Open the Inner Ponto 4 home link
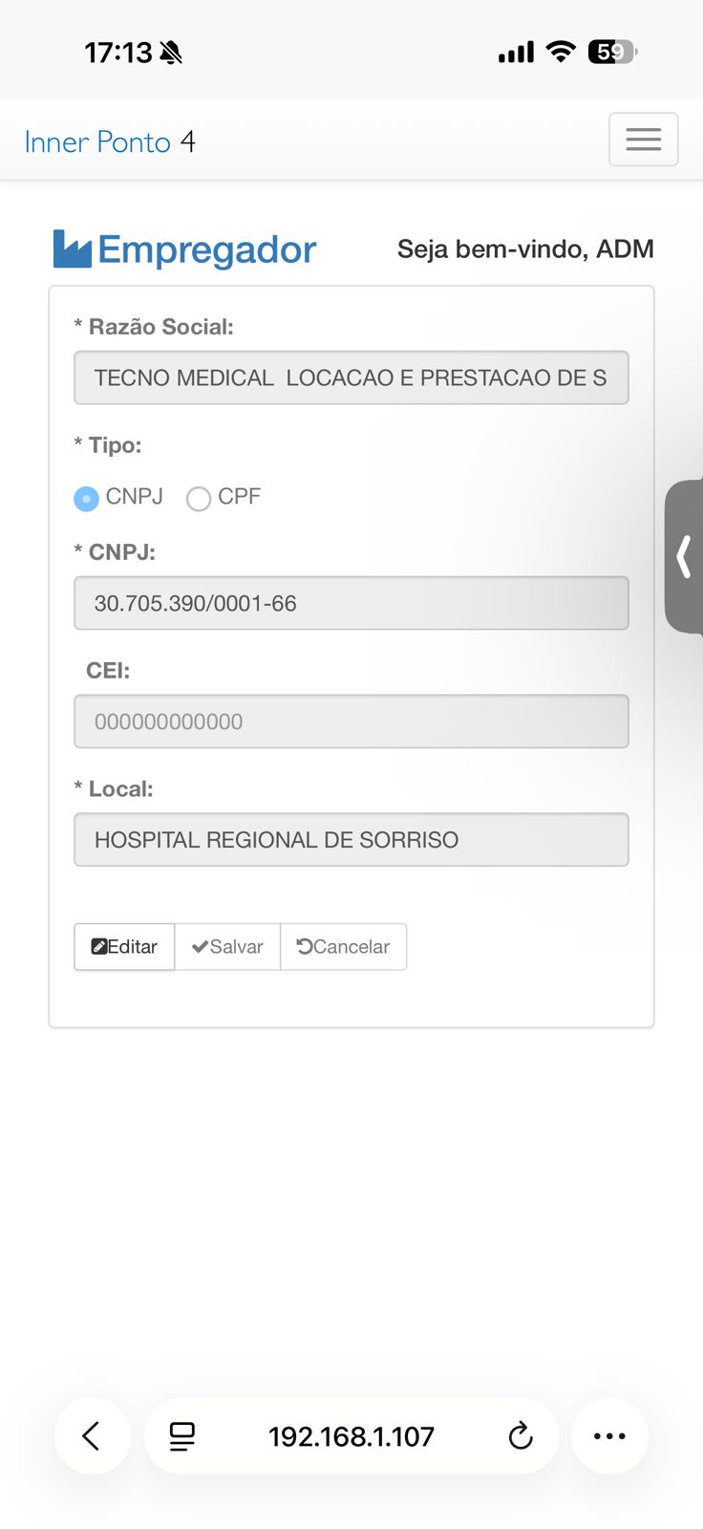Viewport: 703px width, 1529px height. 110,141
